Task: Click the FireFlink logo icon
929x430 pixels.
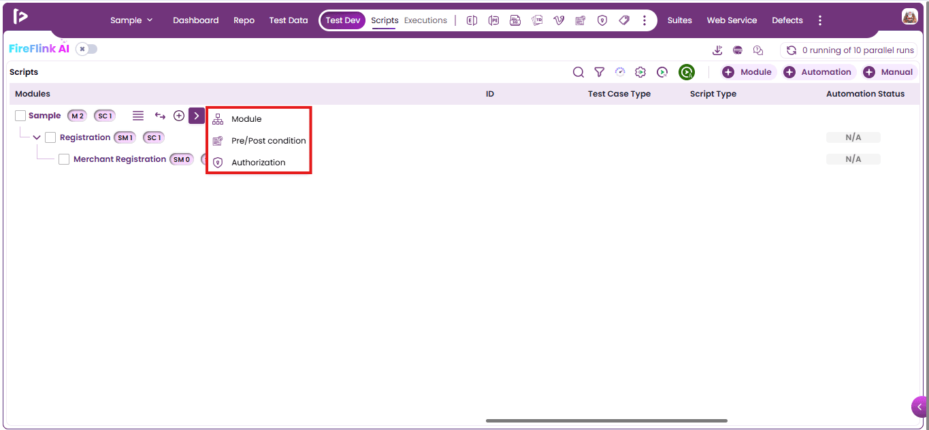Action: (x=20, y=17)
